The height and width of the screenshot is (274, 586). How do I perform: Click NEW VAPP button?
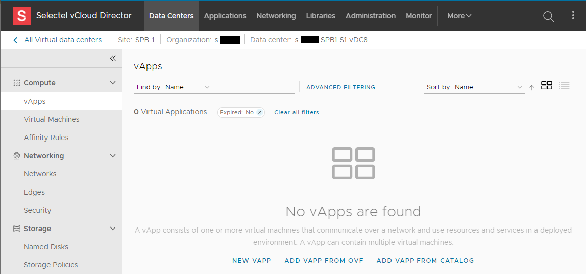click(252, 260)
